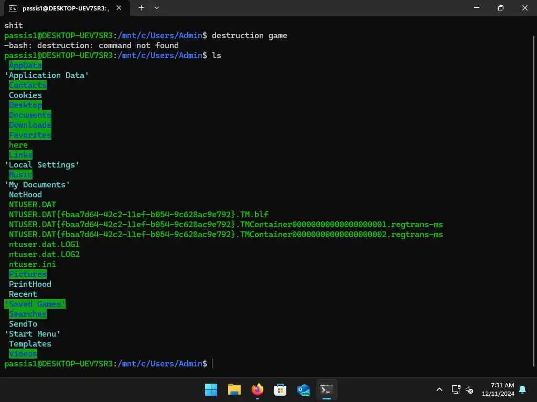
Task: Click TMContainer...0002.regtrans-ms file name
Action: coord(225,234)
